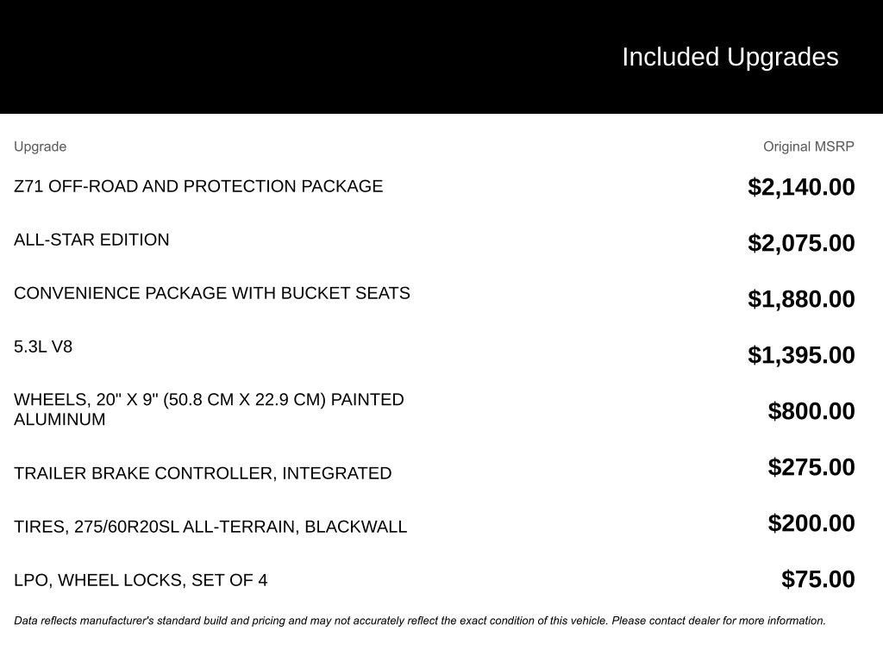Click the $2,075.00 price

(x=801, y=243)
